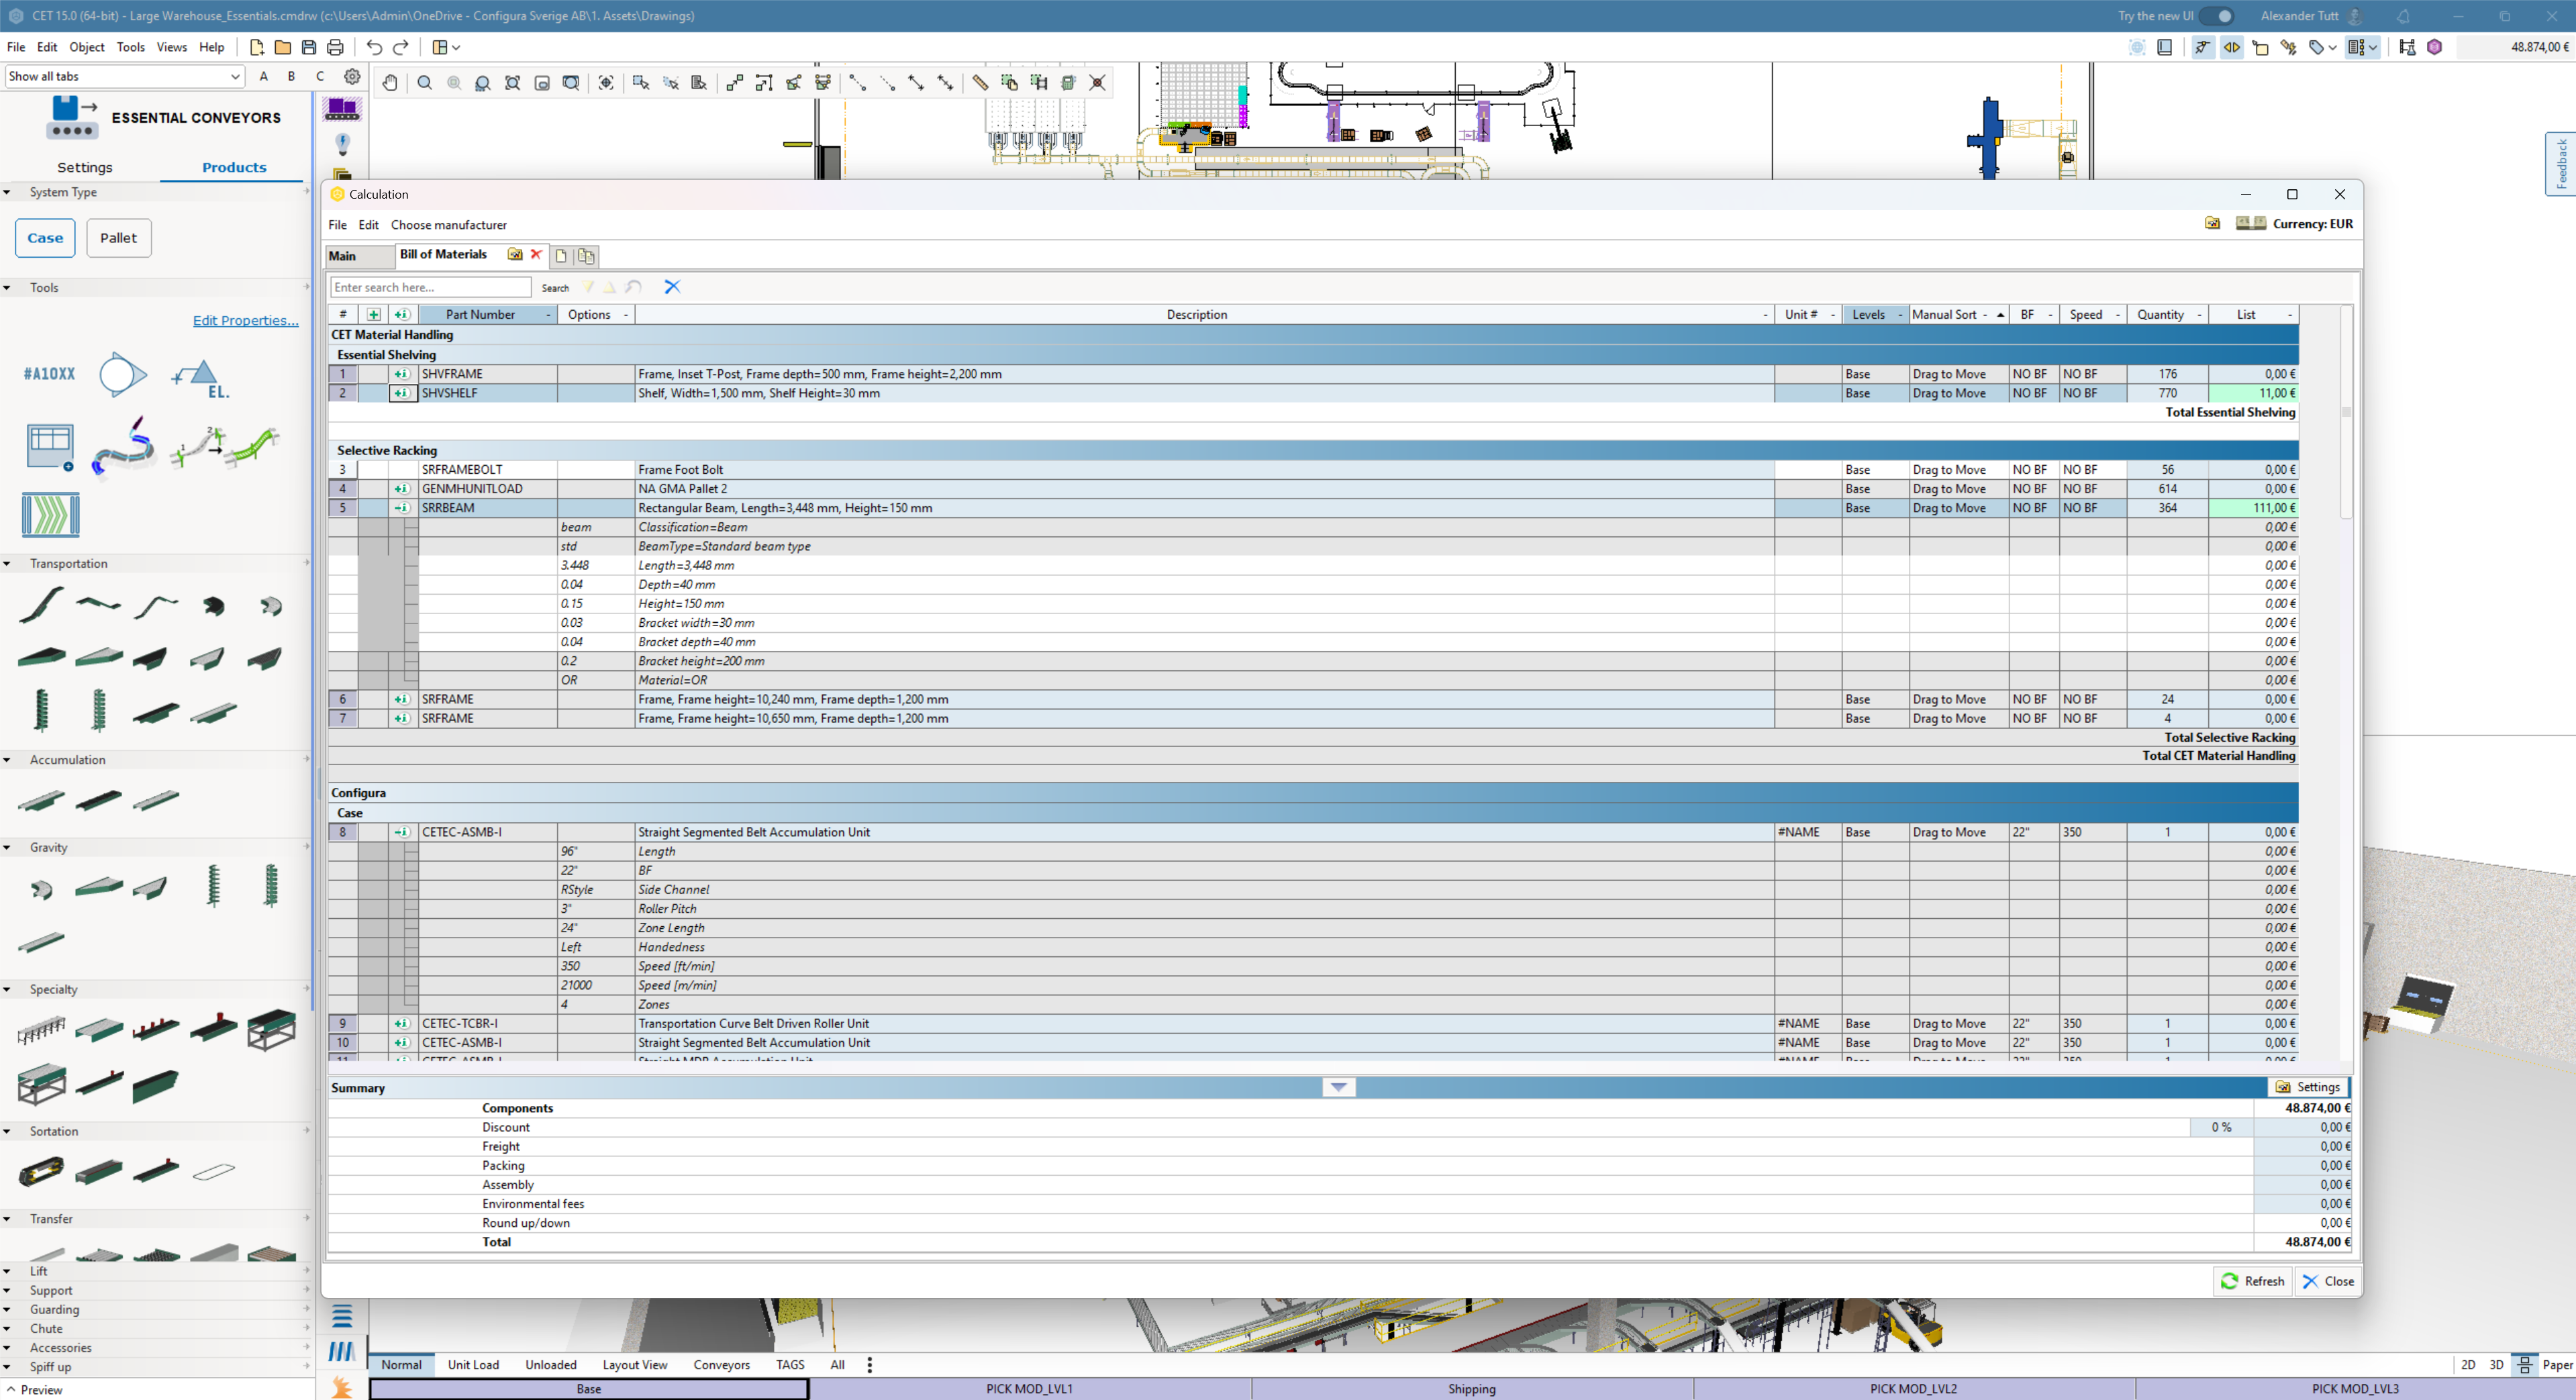
Task: Click a straight belt conveyor icon under Accumulation
Action: coord(100,800)
